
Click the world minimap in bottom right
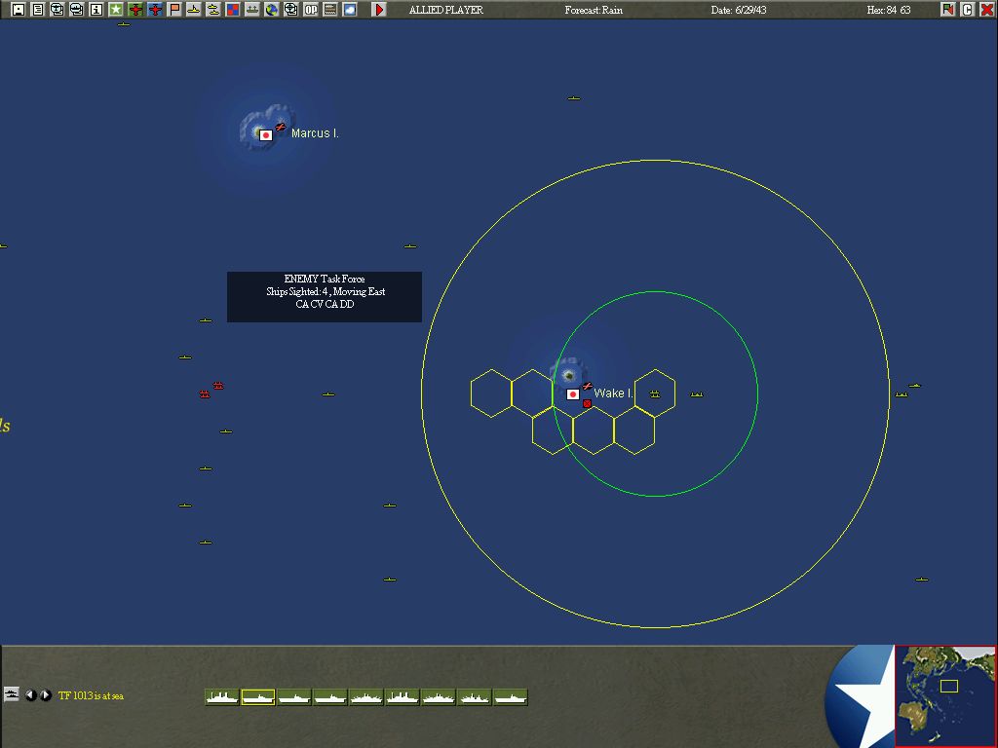945,695
